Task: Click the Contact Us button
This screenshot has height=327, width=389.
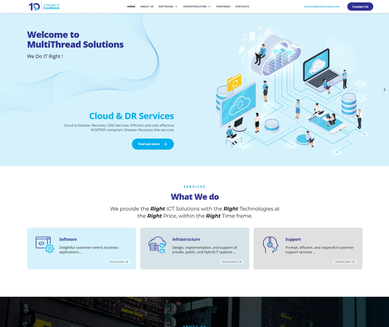Action: 360,6
